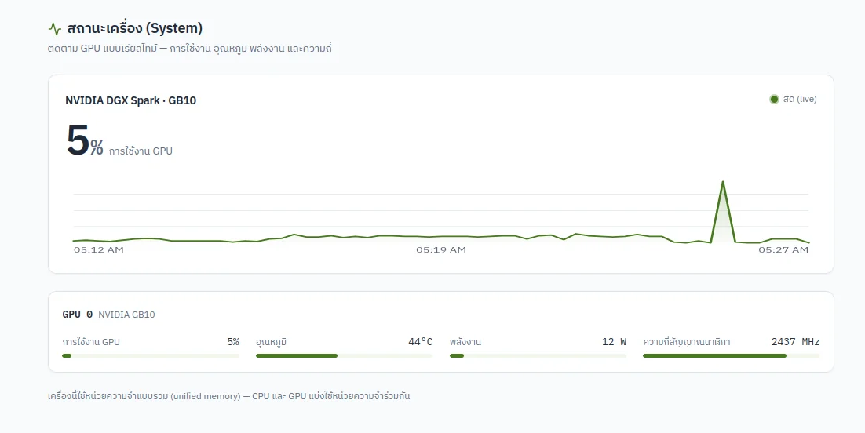Viewport: 865px width, 433px height.
Task: Click the unified memory footnote text
Action: tap(229, 396)
